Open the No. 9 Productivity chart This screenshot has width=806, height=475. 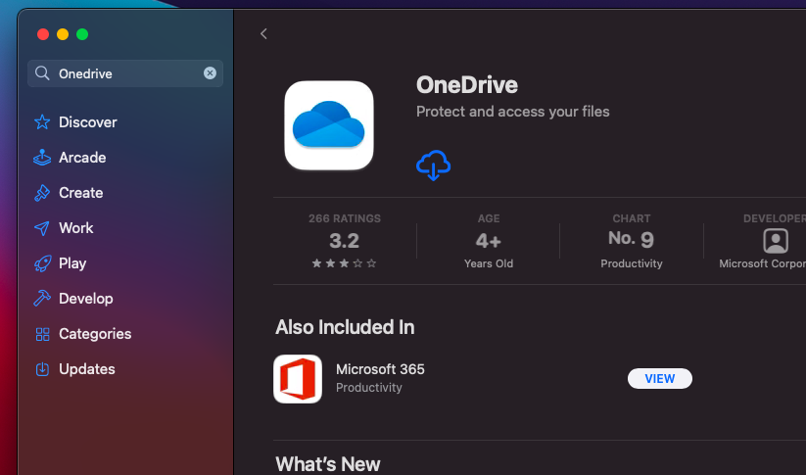coord(631,241)
